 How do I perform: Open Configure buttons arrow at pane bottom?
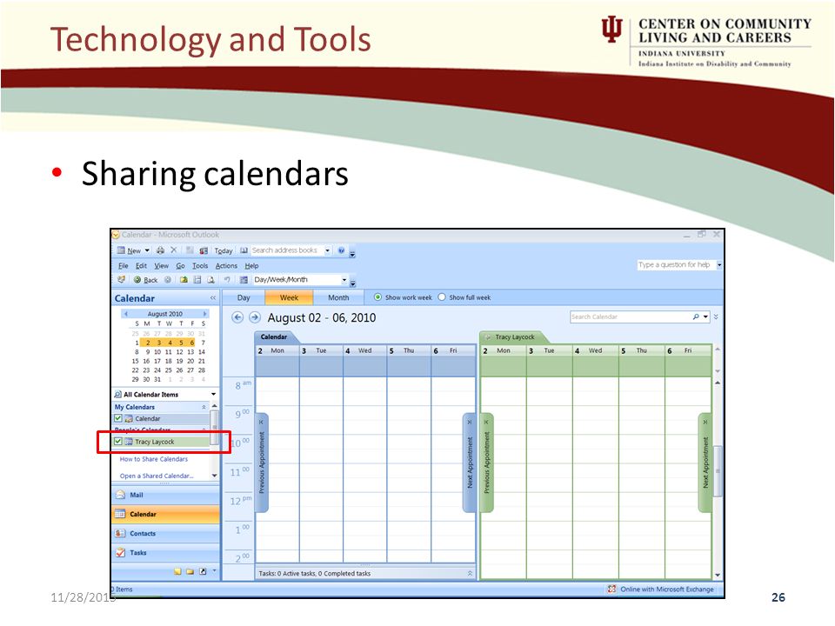pyautogui.click(x=214, y=571)
